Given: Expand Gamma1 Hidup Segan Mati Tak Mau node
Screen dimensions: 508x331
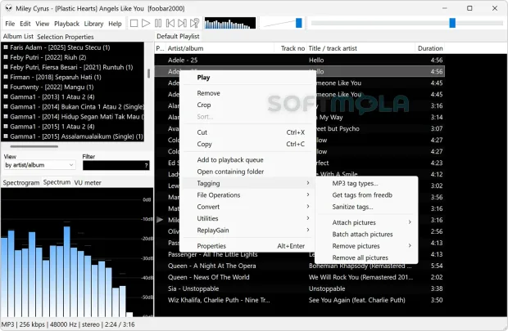Looking at the screenshot, I should click(6, 116).
